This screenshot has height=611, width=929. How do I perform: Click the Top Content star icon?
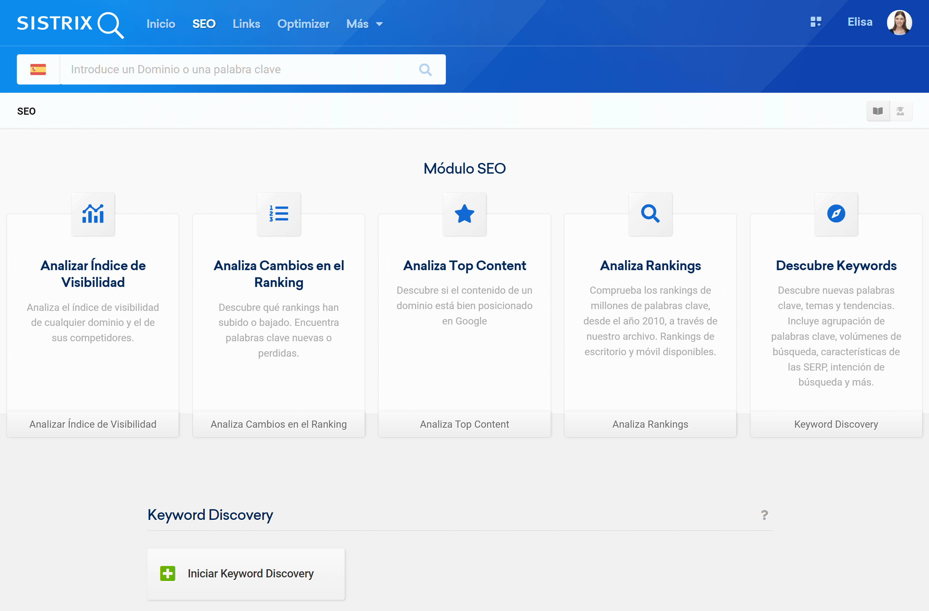click(464, 214)
